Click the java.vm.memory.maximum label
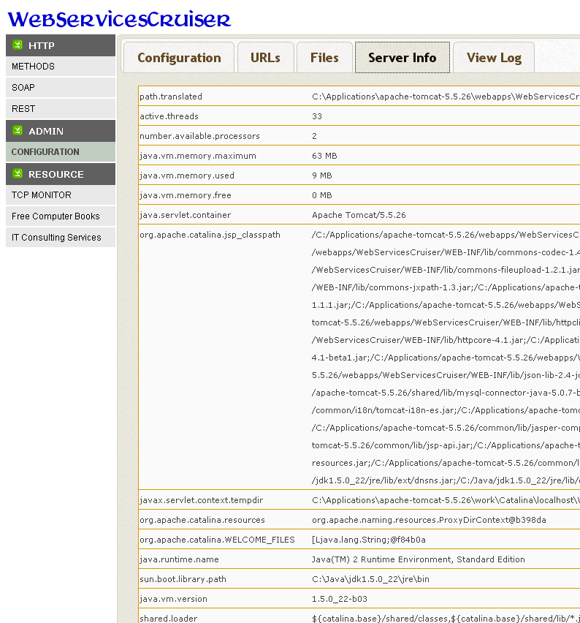 (198, 156)
